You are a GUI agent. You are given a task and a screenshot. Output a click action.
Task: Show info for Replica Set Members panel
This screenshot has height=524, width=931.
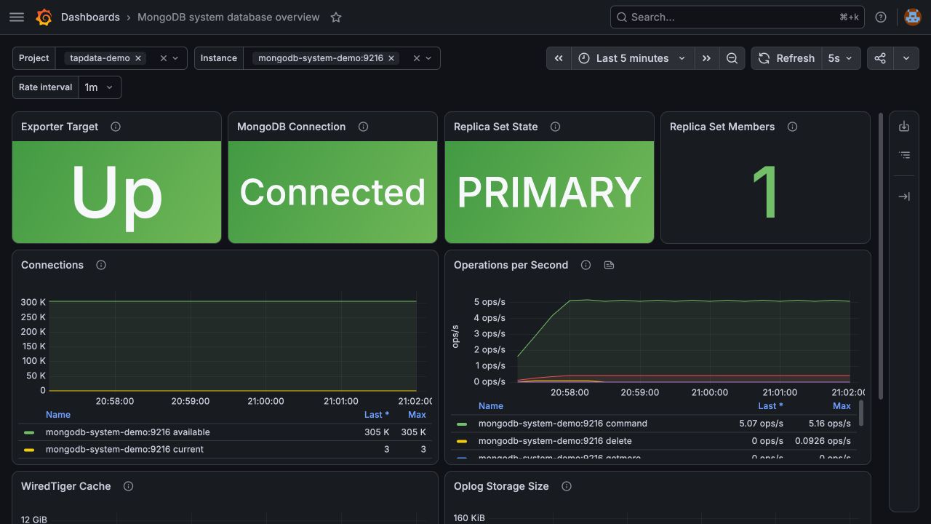[792, 127]
